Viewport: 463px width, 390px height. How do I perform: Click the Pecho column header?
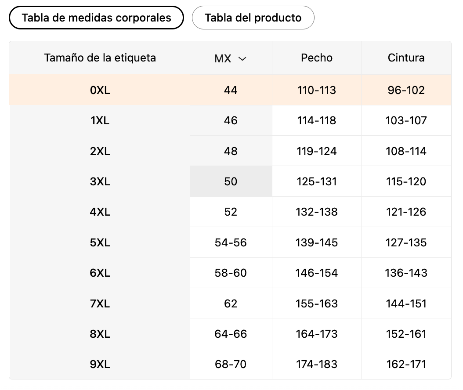coord(317,58)
